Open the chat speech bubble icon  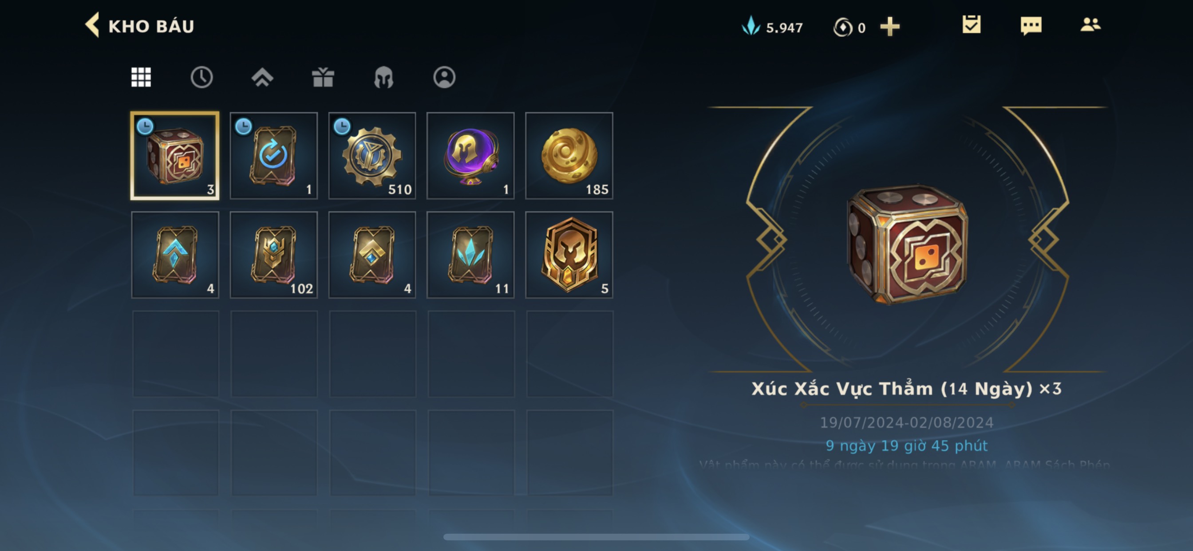(1031, 25)
